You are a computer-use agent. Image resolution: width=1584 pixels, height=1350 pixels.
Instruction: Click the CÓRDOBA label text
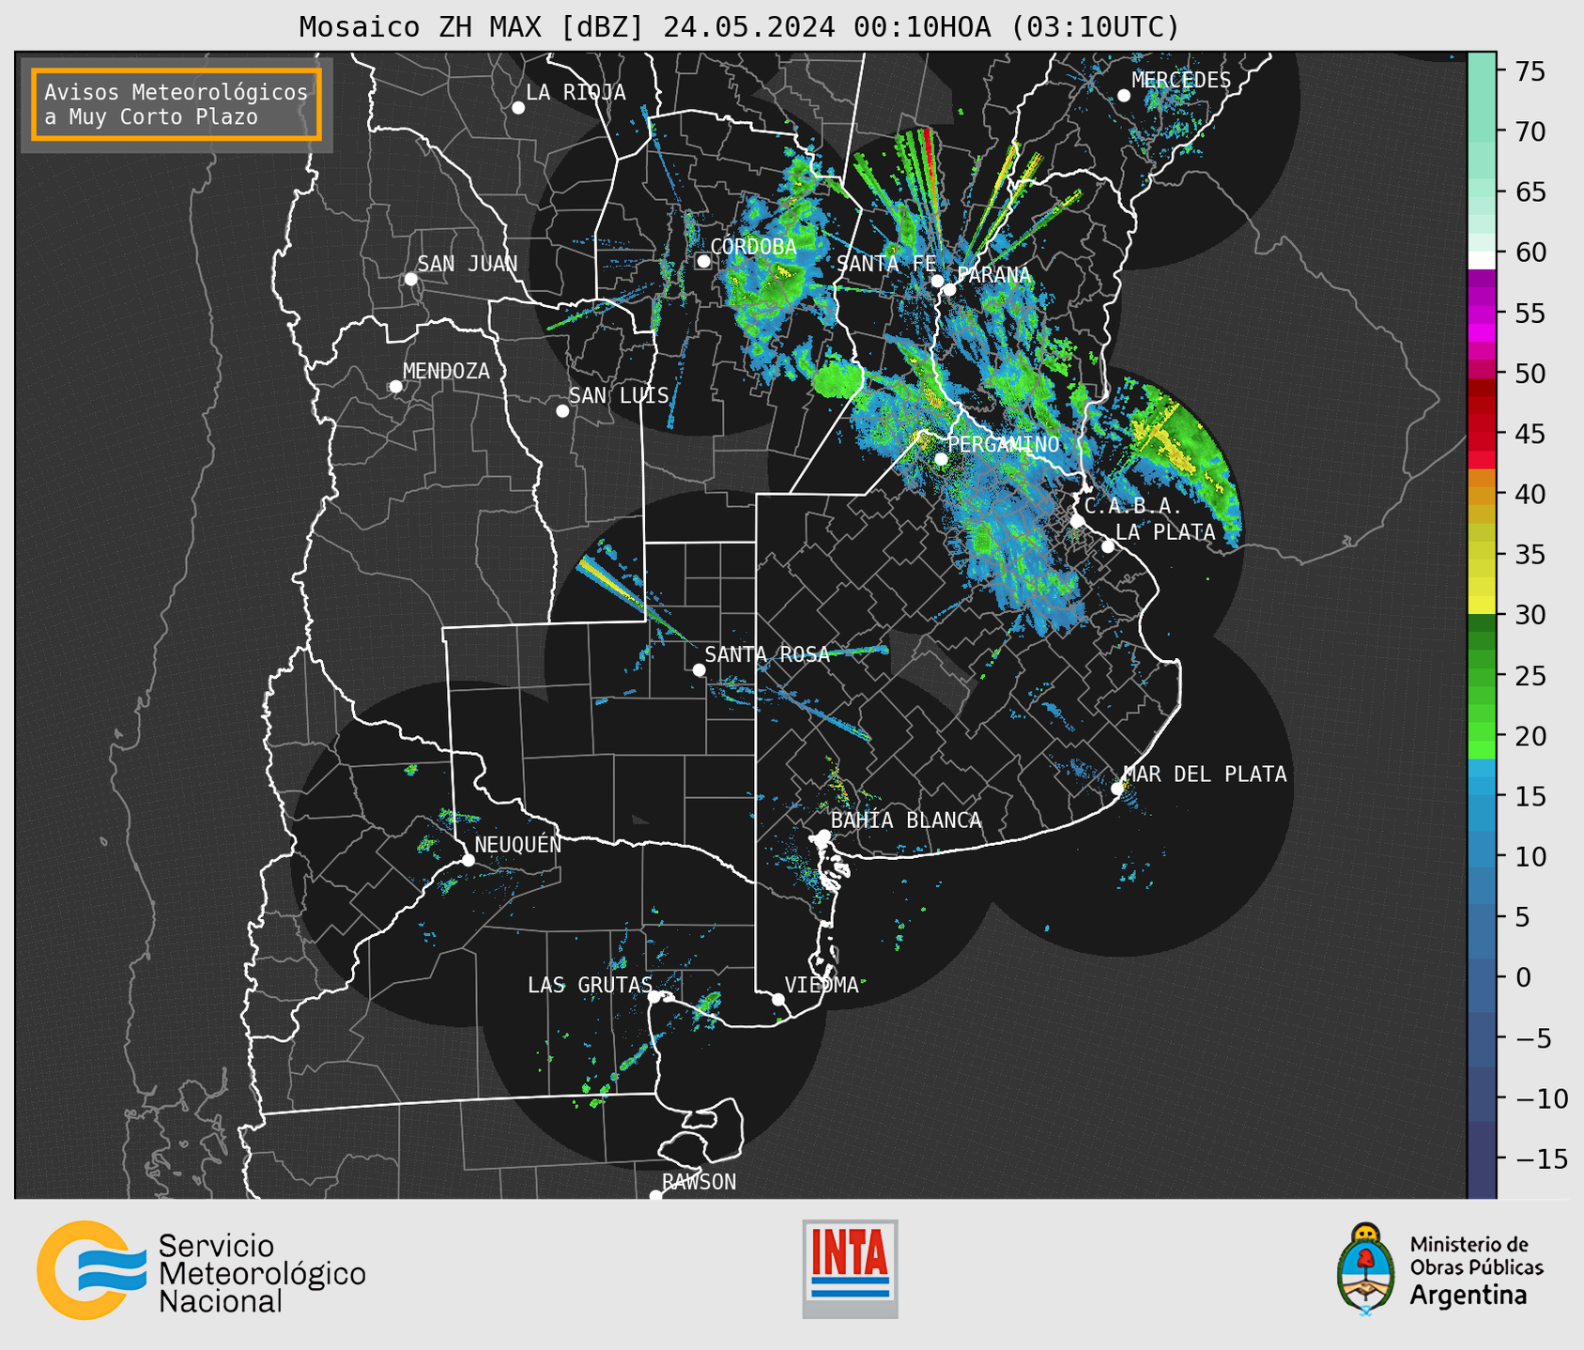click(x=753, y=247)
